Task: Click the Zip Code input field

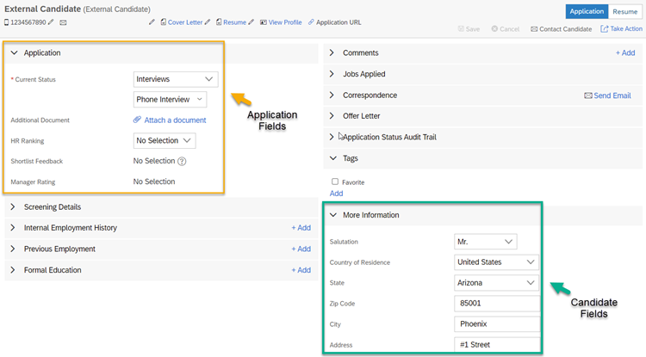Action: click(497, 304)
